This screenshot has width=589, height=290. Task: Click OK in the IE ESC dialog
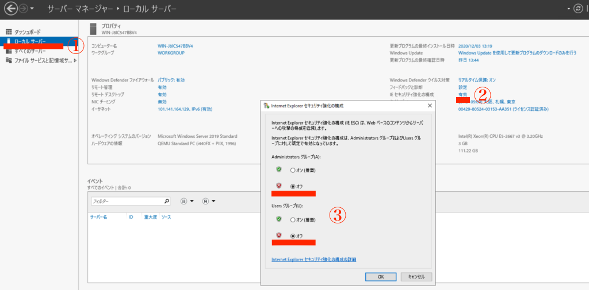(380, 277)
